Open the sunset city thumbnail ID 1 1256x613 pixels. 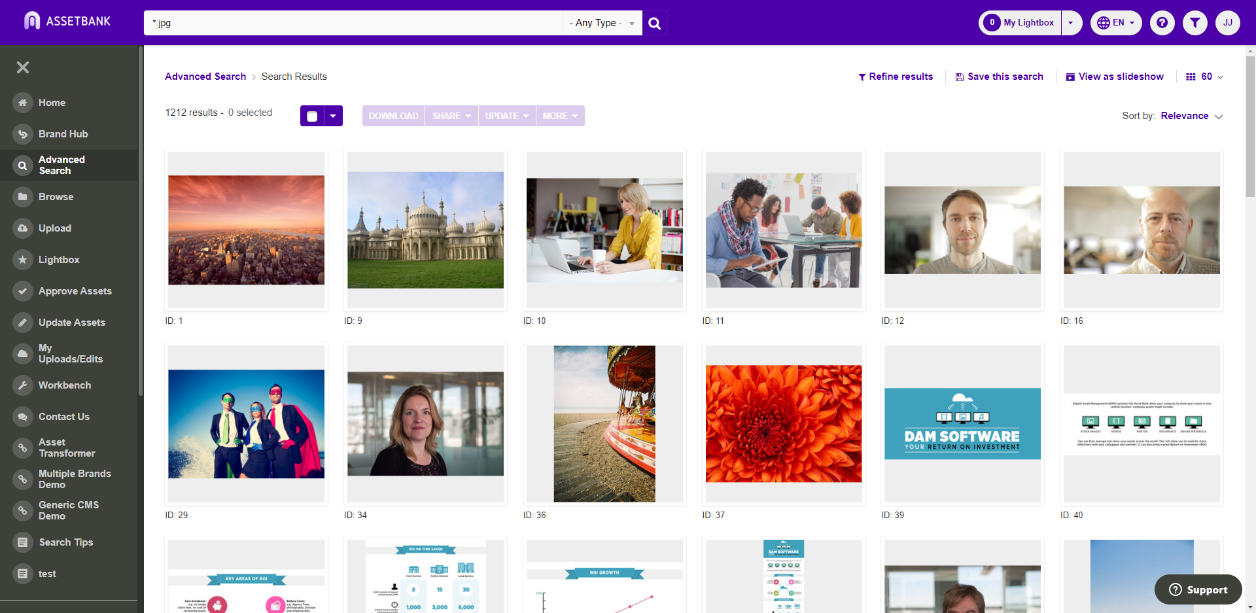click(x=246, y=230)
